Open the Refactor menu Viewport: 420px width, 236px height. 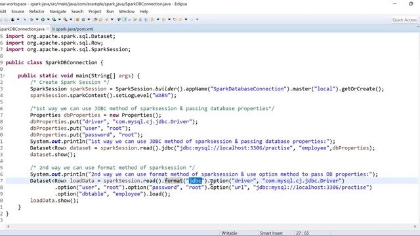[37, 12]
